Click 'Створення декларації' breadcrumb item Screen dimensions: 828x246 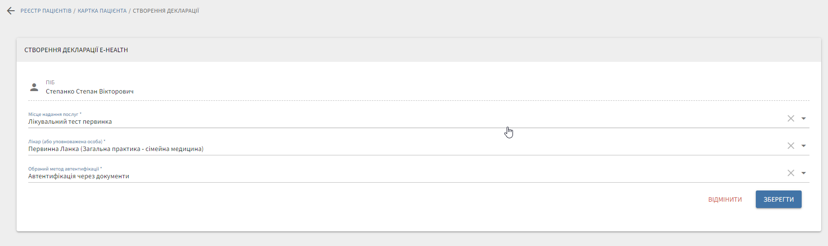166,11
